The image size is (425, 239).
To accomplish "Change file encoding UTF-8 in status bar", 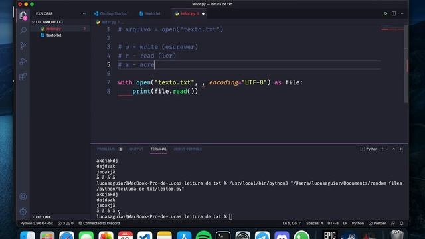I will coord(333,223).
